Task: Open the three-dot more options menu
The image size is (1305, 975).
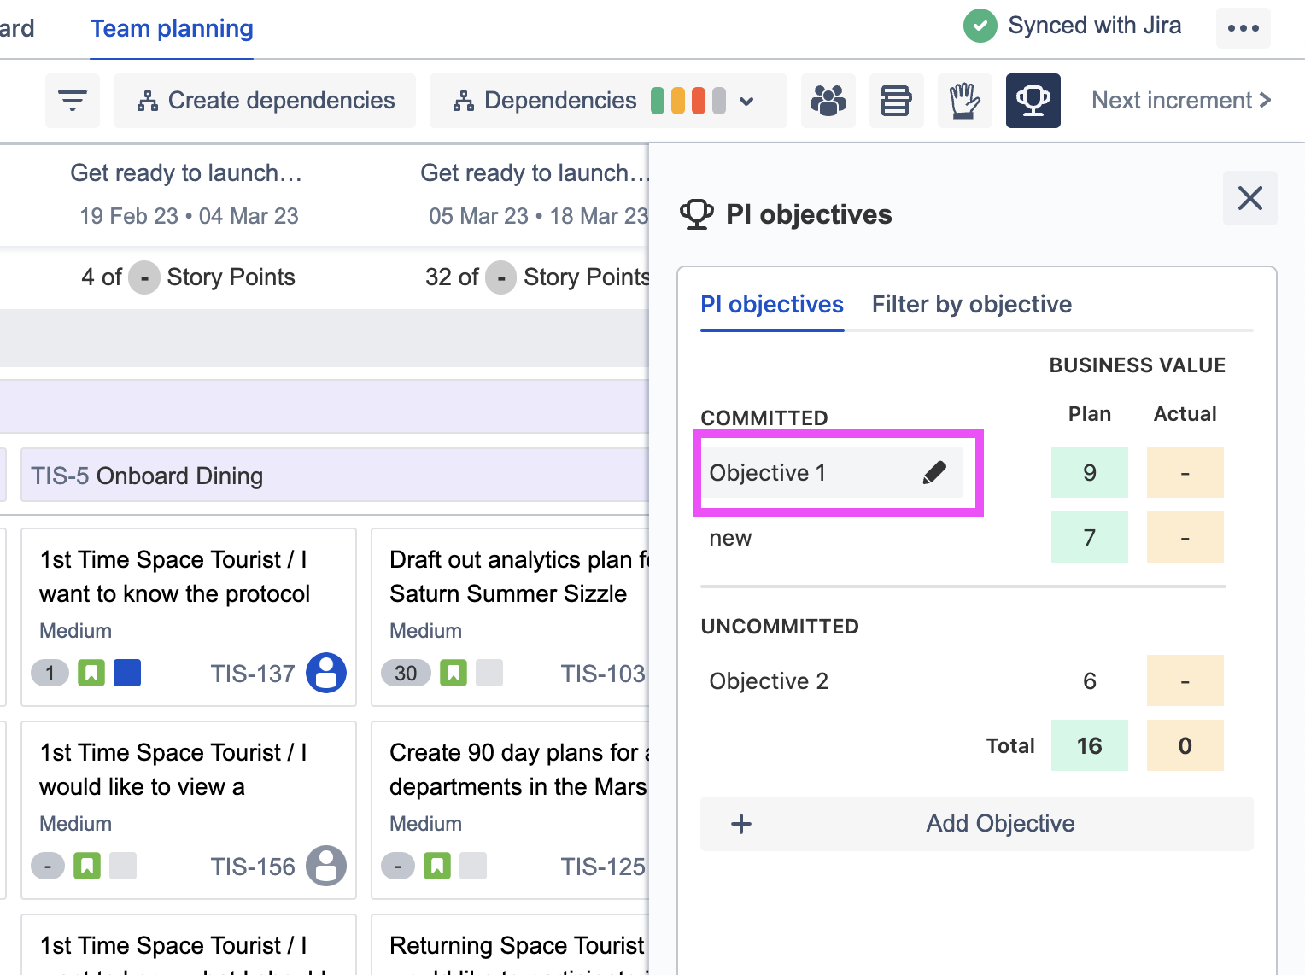Action: (x=1243, y=28)
